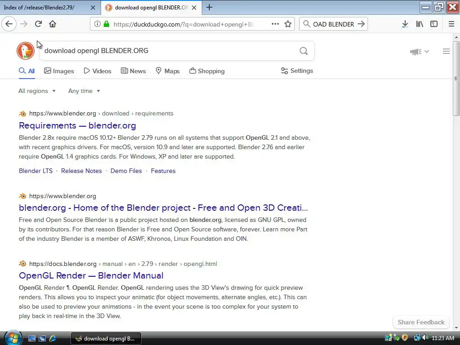
Task: Submit Firefox search box with arrow
Action: click(x=361, y=24)
